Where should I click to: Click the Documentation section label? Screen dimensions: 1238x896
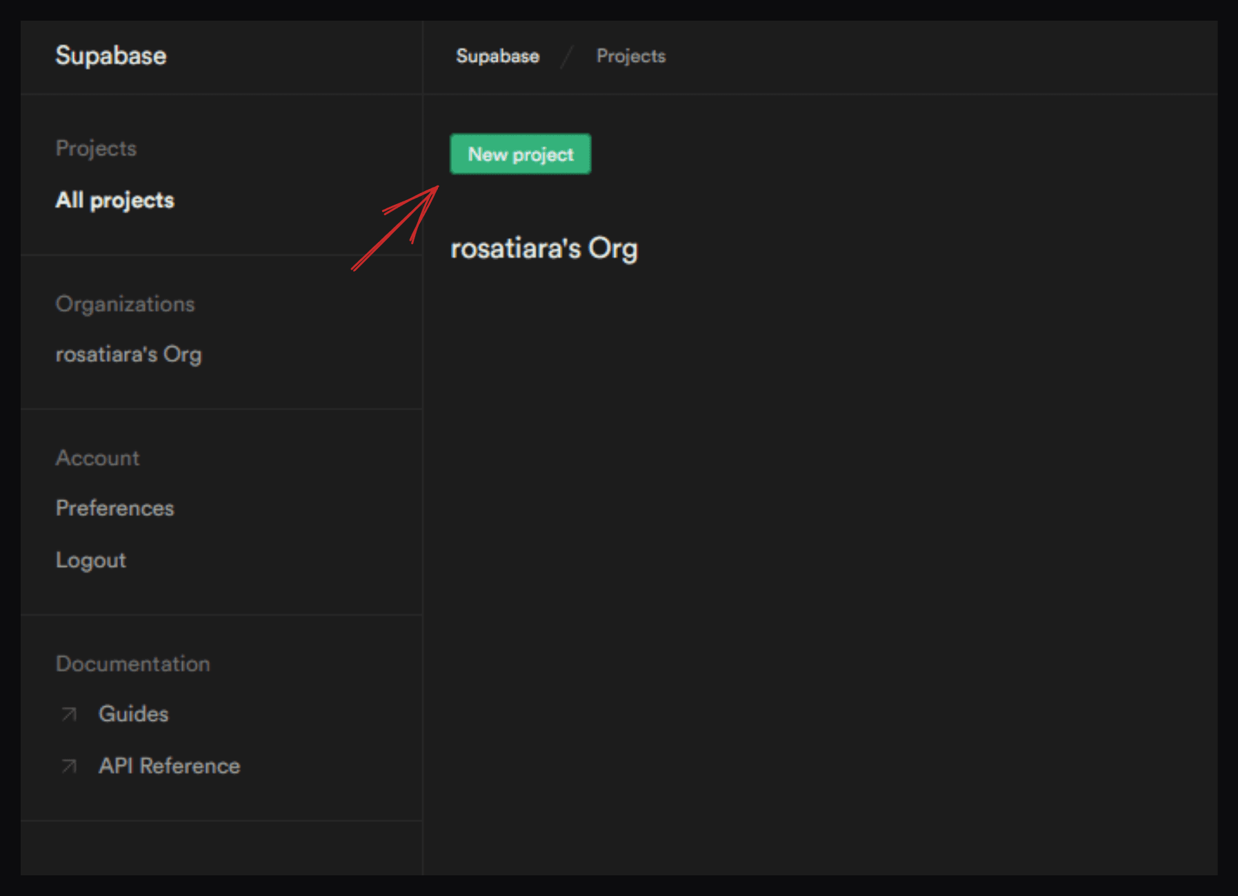coord(132,664)
